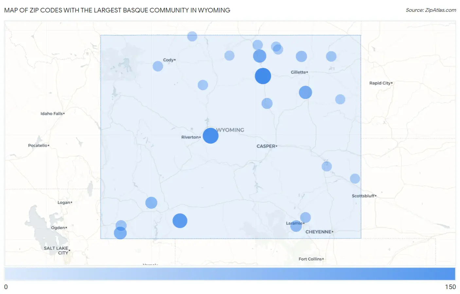Click the color gradient legend bar
The width and height of the screenshot is (460, 294).
click(230, 274)
